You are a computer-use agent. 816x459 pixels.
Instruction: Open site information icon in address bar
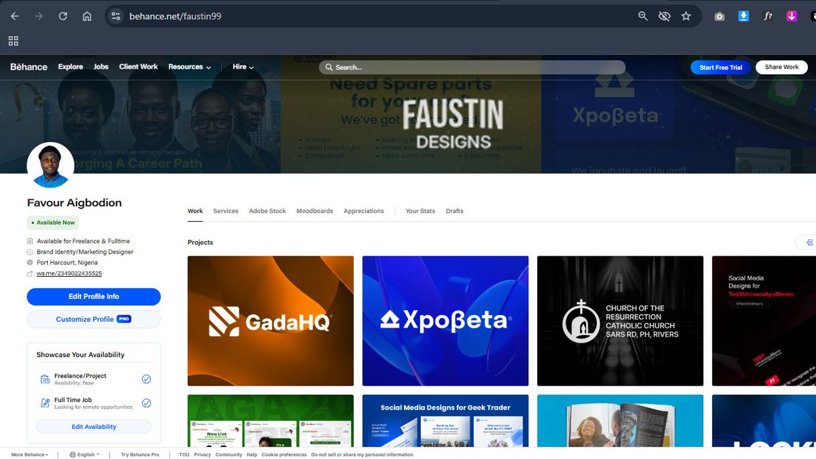(x=116, y=16)
